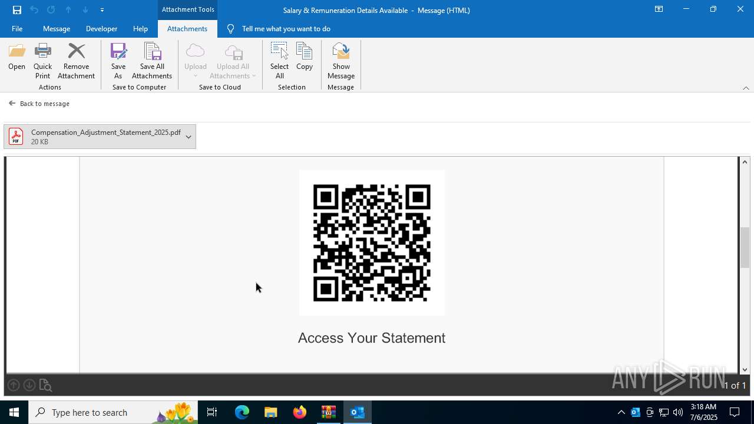Copy the selected attachment

coord(305,57)
